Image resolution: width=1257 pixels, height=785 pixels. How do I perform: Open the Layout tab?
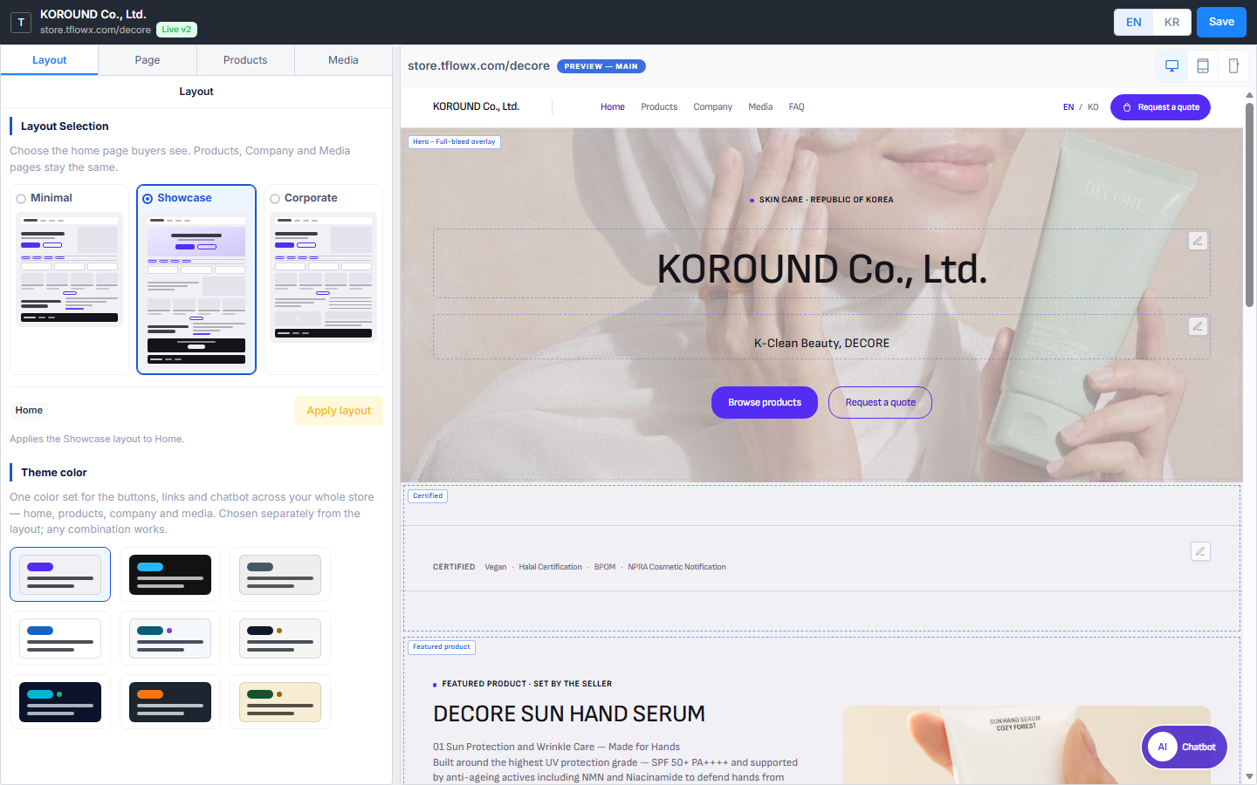[x=50, y=60]
